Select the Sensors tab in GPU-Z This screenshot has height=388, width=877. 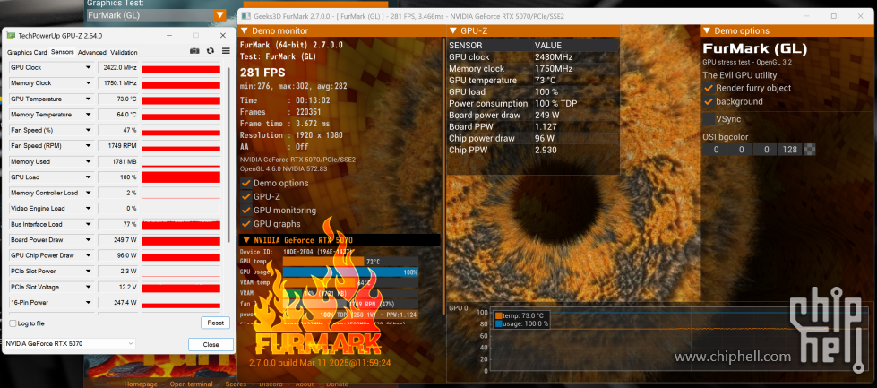click(62, 52)
